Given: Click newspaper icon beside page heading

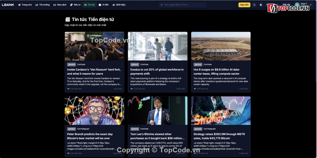Looking at the screenshot, I should point(67,19).
